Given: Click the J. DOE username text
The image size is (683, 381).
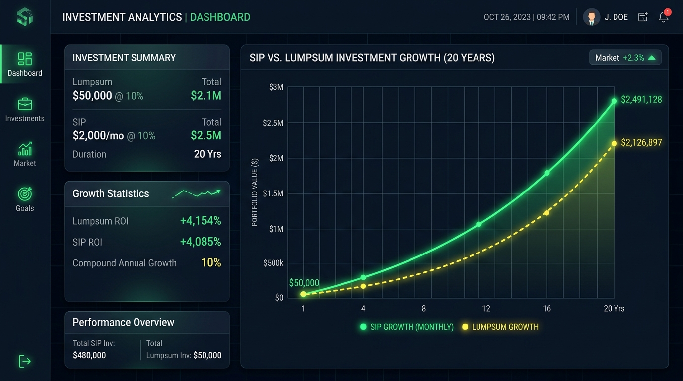Looking at the screenshot, I should coord(616,17).
